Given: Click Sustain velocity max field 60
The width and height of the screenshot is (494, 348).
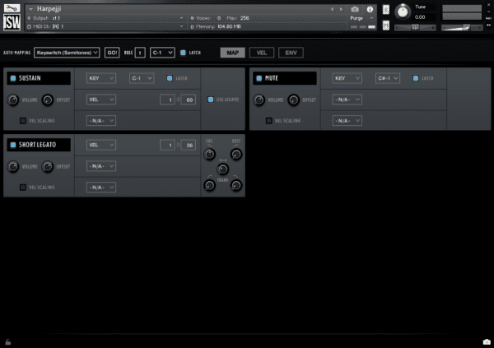Looking at the screenshot, I should [x=189, y=100].
